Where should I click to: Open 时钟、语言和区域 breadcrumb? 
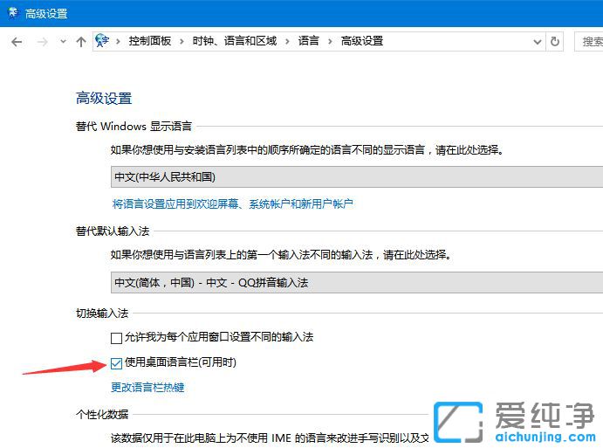(x=234, y=41)
